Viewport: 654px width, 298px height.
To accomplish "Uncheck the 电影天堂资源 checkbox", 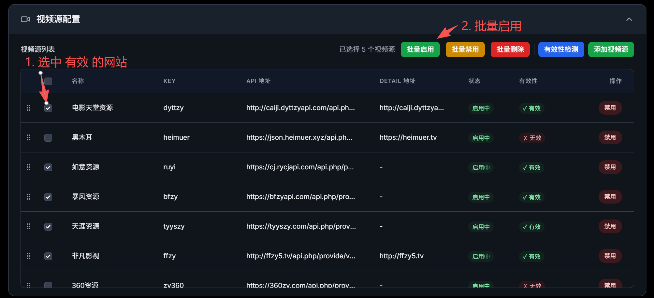I will (48, 108).
